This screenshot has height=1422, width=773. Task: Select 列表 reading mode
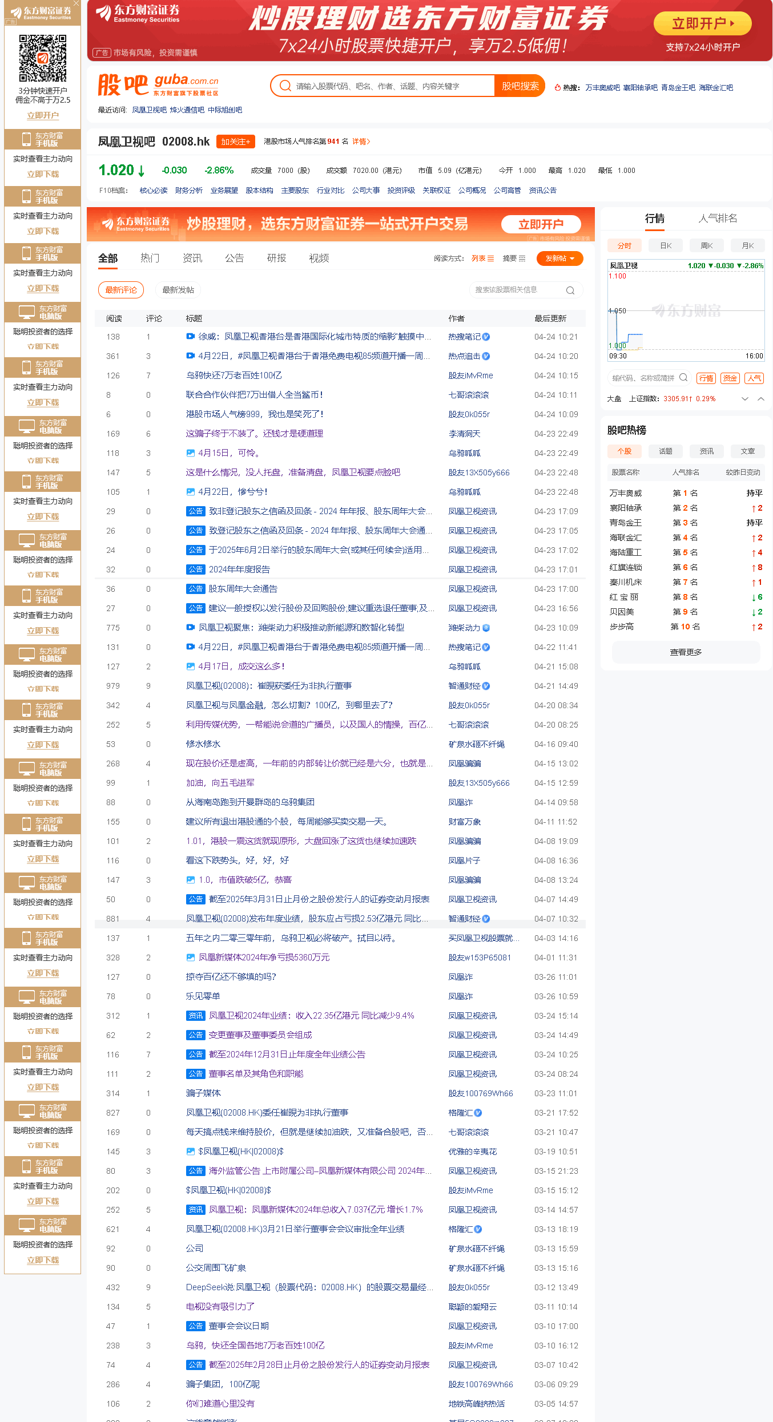482,258
